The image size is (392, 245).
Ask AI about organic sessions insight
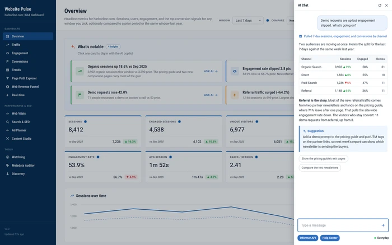[x=211, y=71]
